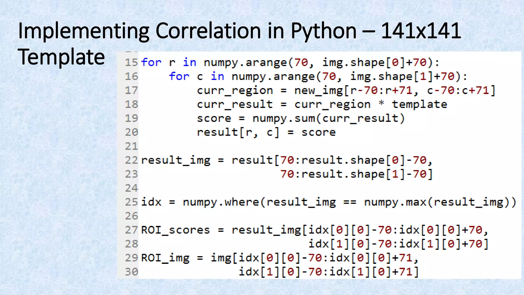The height and width of the screenshot is (295, 524).
Task: Click 'result[r, c]' on line 20
Action: (238, 132)
